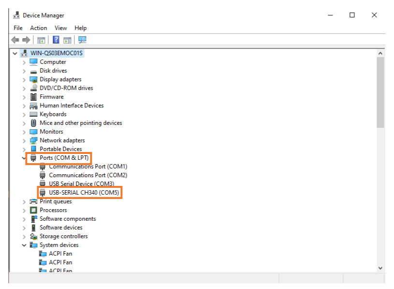Click the Software components icon
394x289 pixels.
[33, 219]
